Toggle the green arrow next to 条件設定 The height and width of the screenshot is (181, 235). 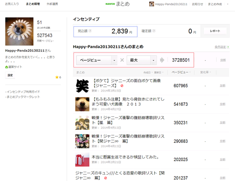228,47
